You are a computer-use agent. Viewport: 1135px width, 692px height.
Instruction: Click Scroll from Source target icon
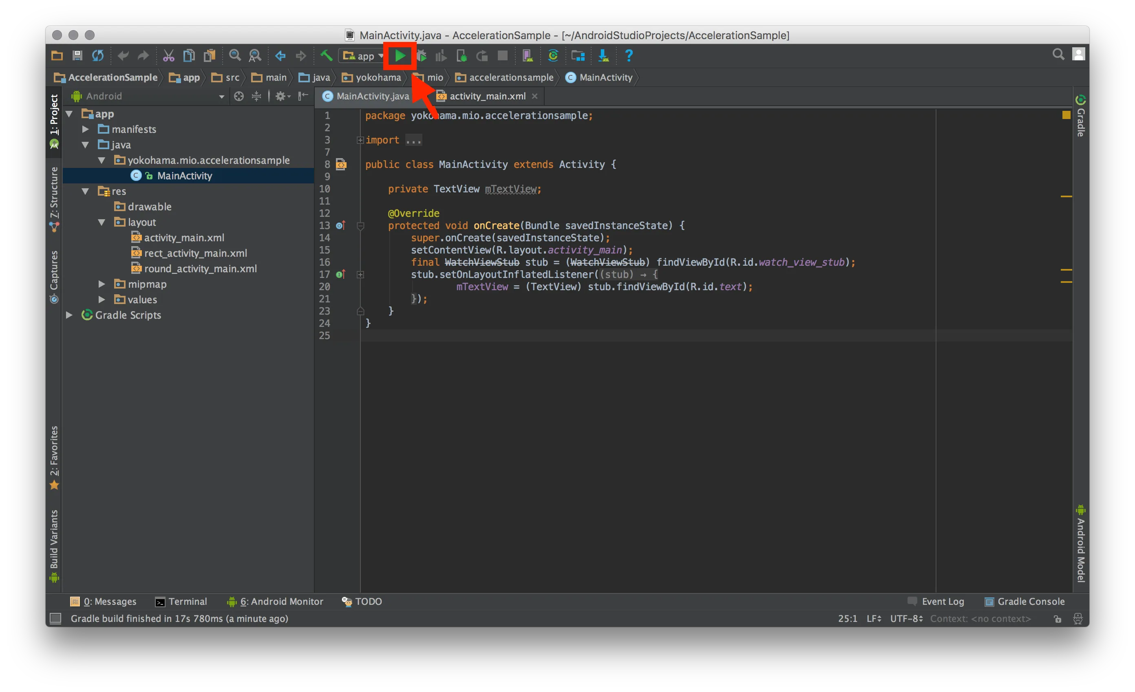238,96
